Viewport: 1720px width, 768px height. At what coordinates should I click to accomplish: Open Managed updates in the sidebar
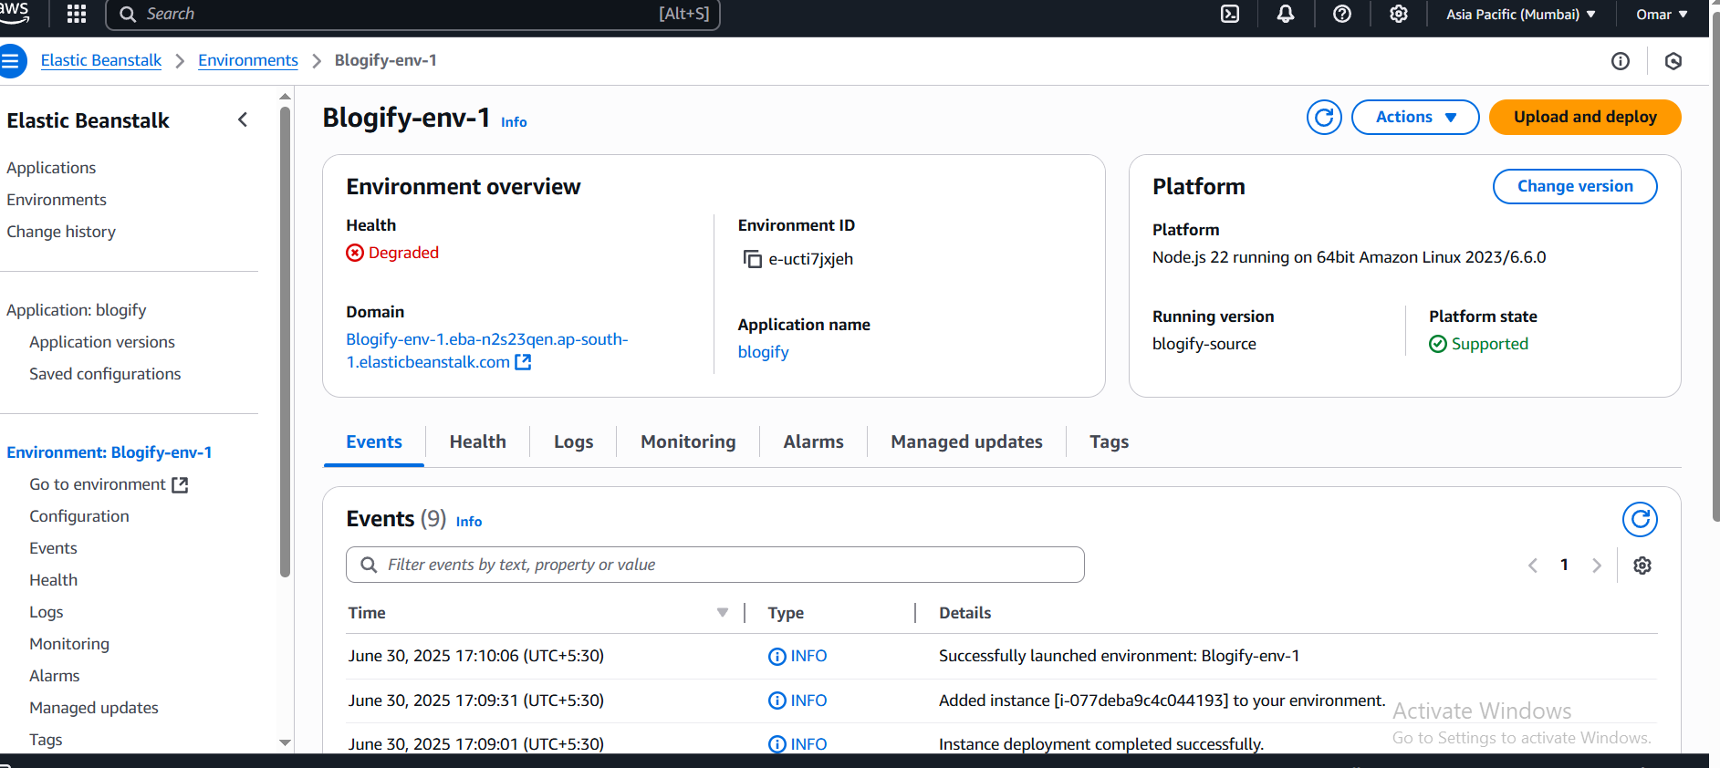pos(94,708)
